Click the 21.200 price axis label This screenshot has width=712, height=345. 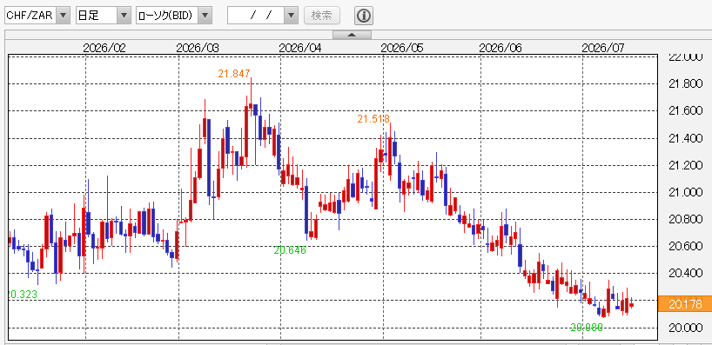click(686, 165)
